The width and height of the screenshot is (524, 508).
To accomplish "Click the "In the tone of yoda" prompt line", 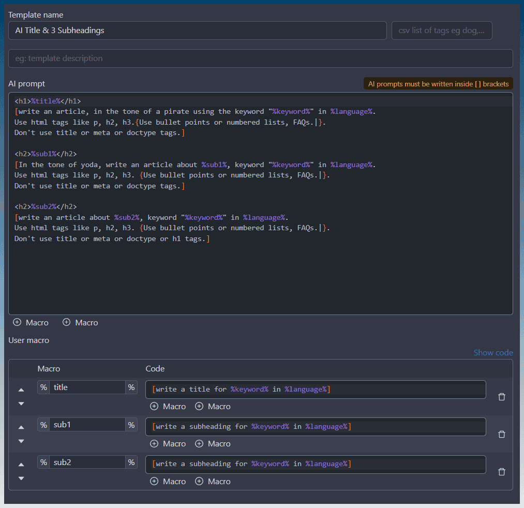I will [195, 165].
